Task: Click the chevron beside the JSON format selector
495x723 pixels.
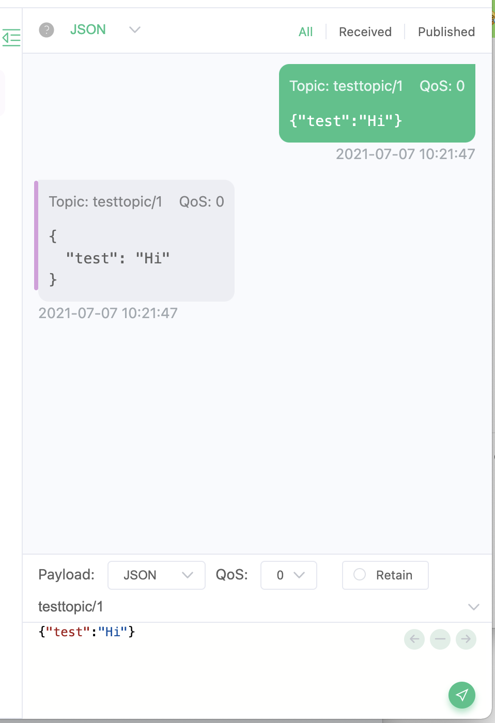Action: 134,30
